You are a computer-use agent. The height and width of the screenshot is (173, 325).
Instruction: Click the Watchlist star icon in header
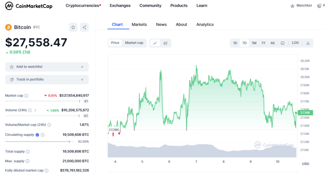click(293, 6)
